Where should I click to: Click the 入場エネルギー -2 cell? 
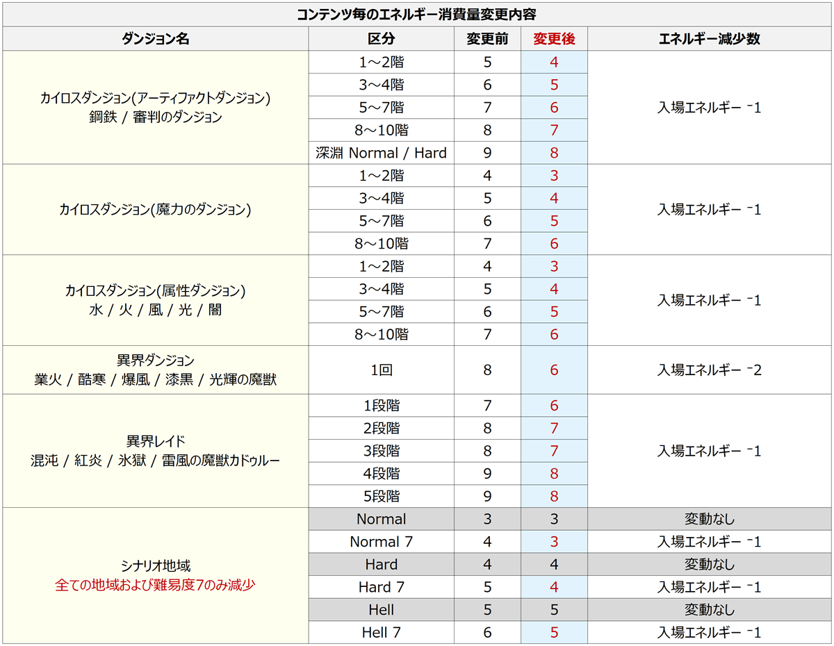coord(709,370)
